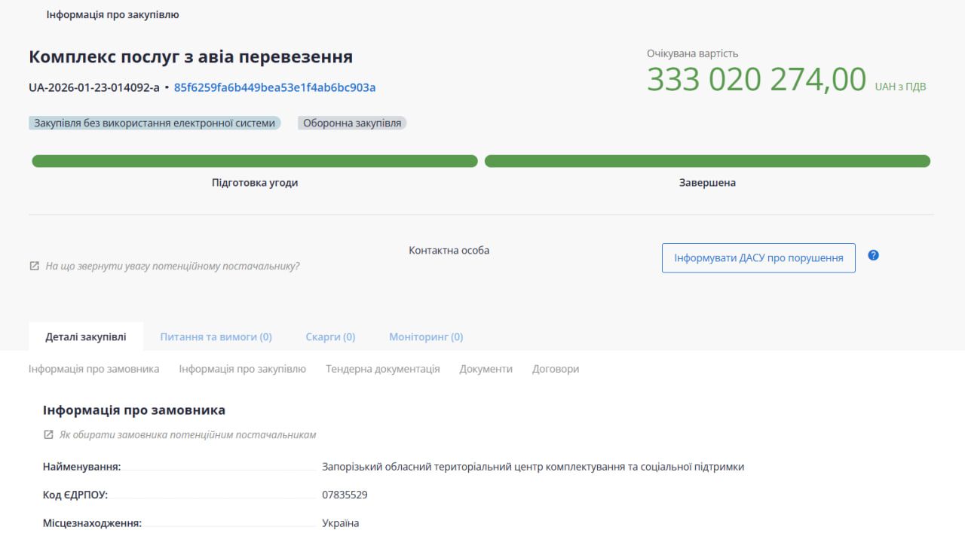Screen dimensions: 965x533
Task: Select the Питання та вимоги tab
Action: tap(216, 337)
